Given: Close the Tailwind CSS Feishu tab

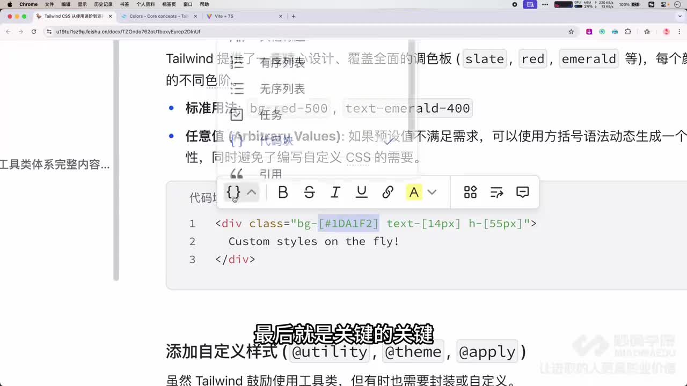Looking at the screenshot, I should 111,16.
